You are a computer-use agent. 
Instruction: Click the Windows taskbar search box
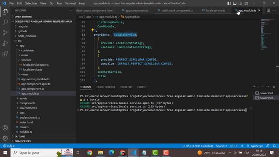(42, 153)
